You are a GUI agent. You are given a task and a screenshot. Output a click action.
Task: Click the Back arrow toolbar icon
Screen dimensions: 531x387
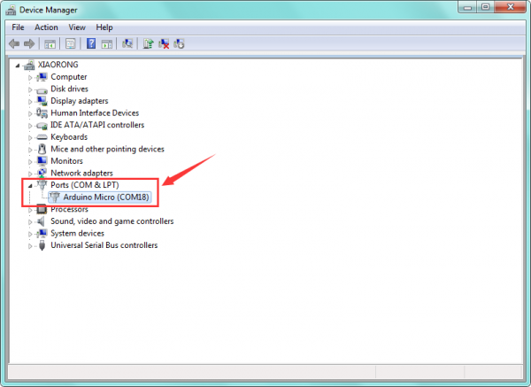coord(14,43)
